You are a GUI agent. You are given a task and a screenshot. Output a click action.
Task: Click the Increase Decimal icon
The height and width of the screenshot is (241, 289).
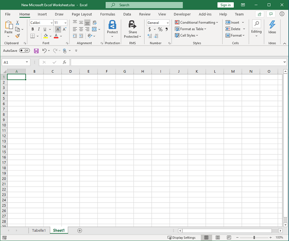click(x=150, y=36)
